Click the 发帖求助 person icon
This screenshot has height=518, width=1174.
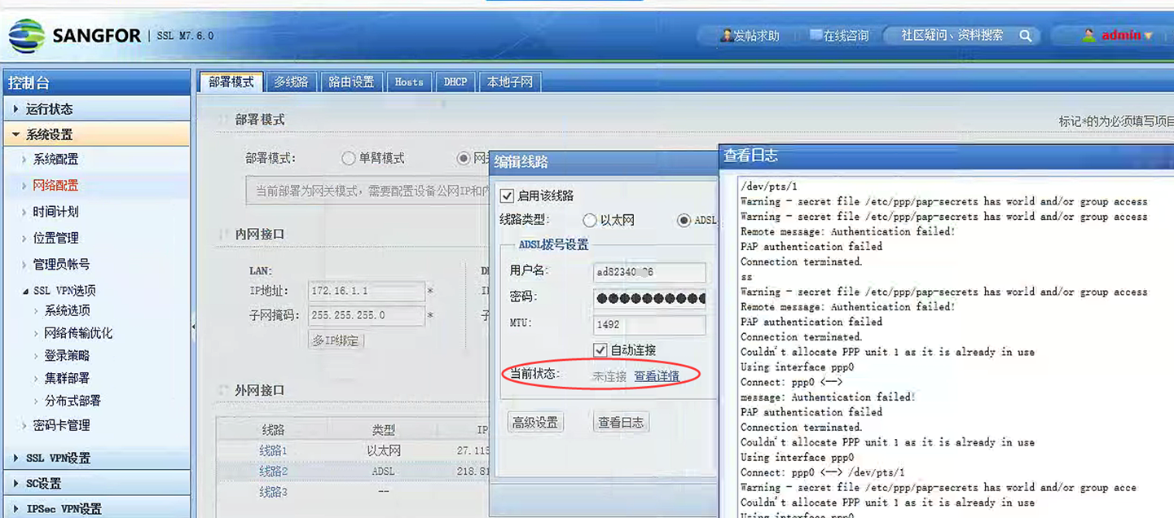727,36
